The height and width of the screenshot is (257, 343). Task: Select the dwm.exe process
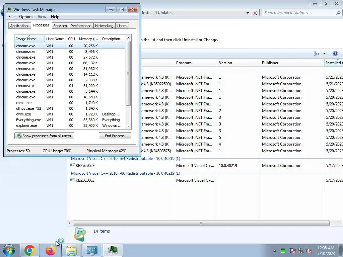click(70, 114)
